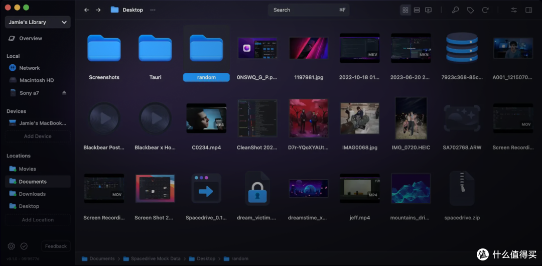
Task: Switch to list view layout
Action: 417,10
